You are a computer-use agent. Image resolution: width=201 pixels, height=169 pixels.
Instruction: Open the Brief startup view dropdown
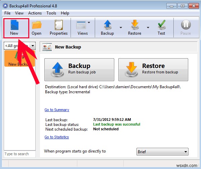(162, 152)
